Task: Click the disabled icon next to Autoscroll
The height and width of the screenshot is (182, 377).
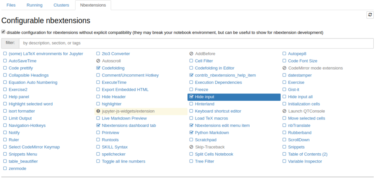Action: coord(98,61)
